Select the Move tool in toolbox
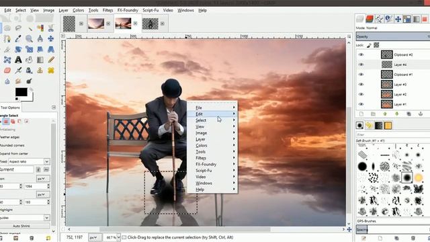The height and width of the screenshot is (242, 430). click(51, 39)
